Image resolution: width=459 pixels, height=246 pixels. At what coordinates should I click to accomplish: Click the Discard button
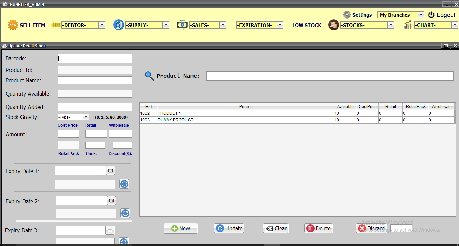(371, 228)
